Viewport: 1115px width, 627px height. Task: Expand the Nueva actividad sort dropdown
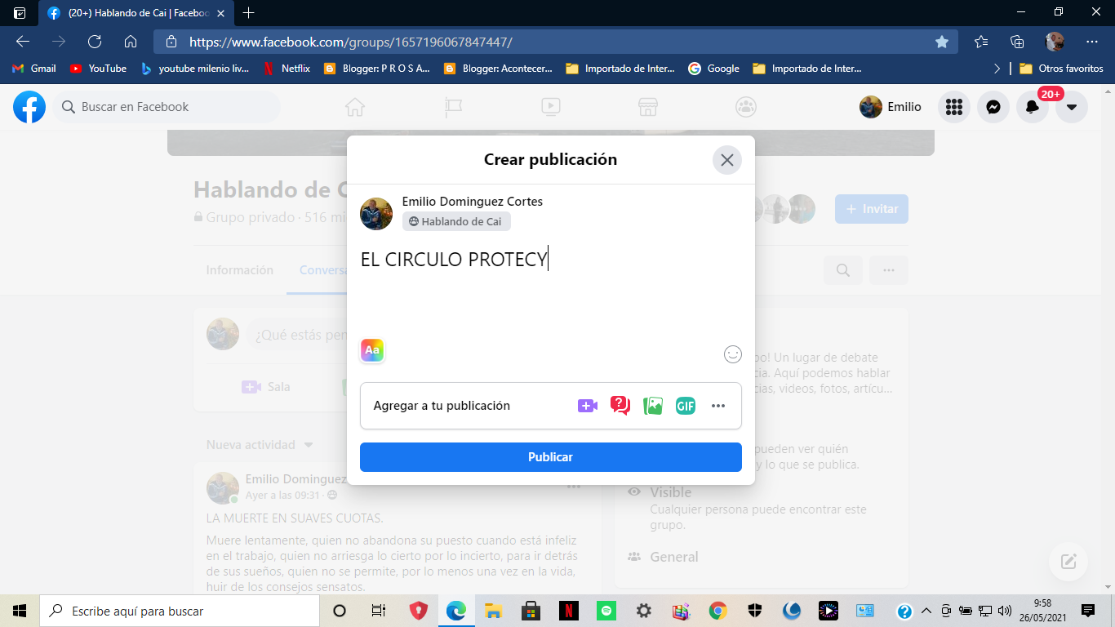(260, 445)
